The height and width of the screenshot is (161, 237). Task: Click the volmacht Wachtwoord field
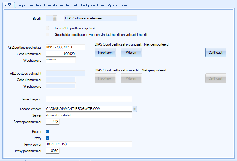[x=60, y=86]
